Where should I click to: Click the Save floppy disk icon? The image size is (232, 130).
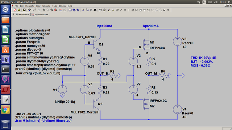pos(24,10)
